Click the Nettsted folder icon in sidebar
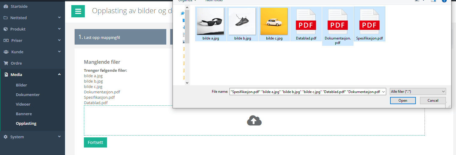The width and height of the screenshot is (456, 155). tap(6, 18)
